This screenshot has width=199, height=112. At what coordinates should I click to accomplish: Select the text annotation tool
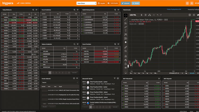[x=126, y=31]
